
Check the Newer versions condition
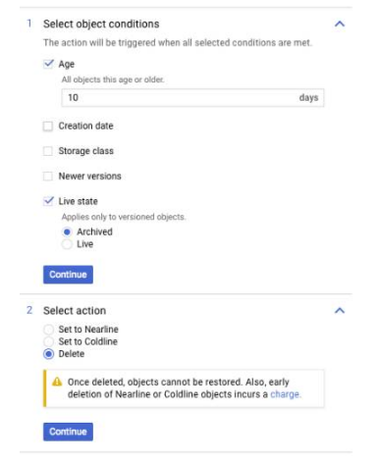(48, 177)
